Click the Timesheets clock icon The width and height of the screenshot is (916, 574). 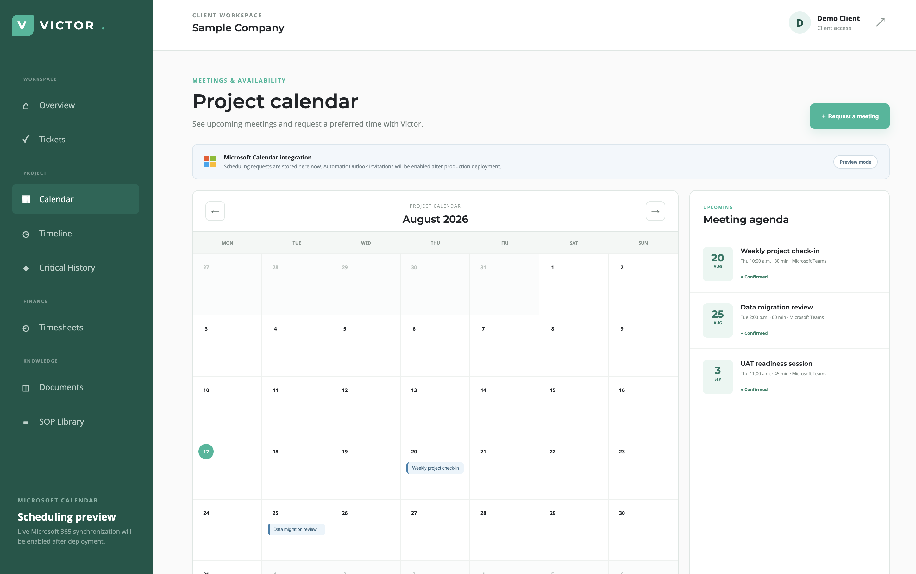click(x=26, y=328)
